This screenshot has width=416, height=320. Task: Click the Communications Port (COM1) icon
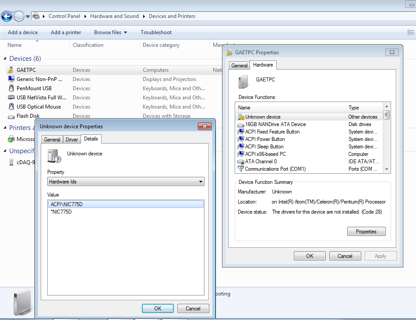pyautogui.click(x=241, y=169)
